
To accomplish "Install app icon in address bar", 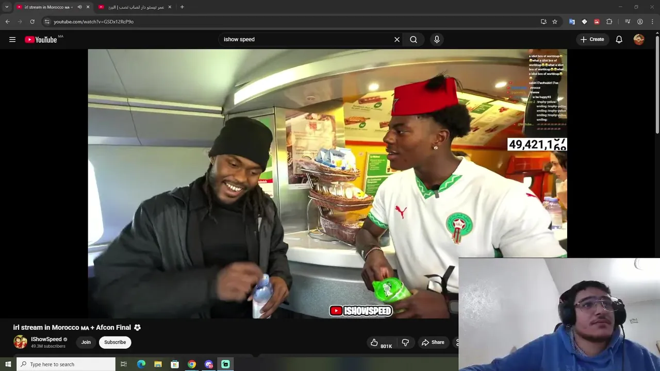I will (543, 22).
